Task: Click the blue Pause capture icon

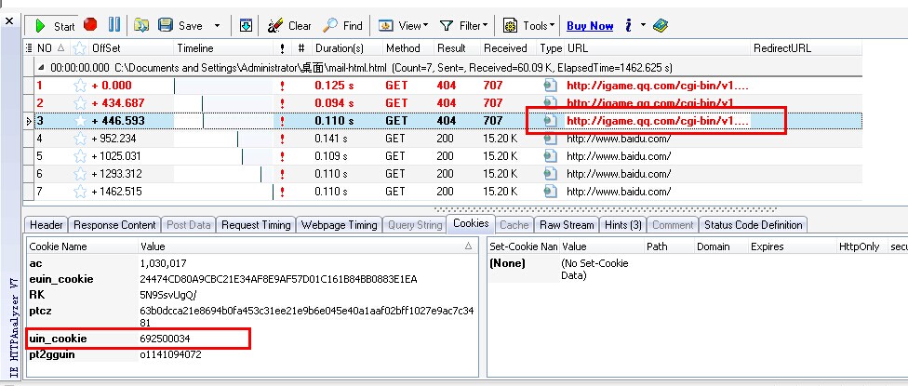Action: click(114, 26)
